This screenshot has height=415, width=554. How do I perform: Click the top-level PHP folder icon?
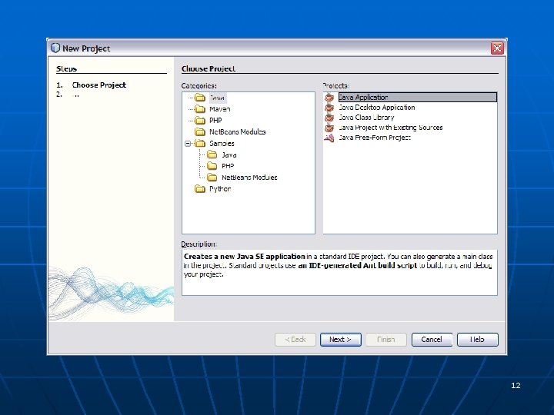point(200,121)
